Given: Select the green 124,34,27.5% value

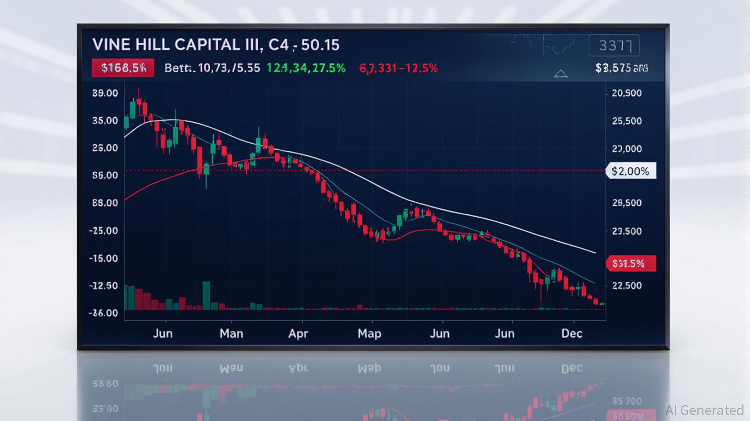Looking at the screenshot, I should [x=306, y=68].
